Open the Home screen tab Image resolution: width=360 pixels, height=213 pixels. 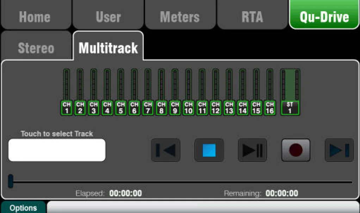click(36, 15)
